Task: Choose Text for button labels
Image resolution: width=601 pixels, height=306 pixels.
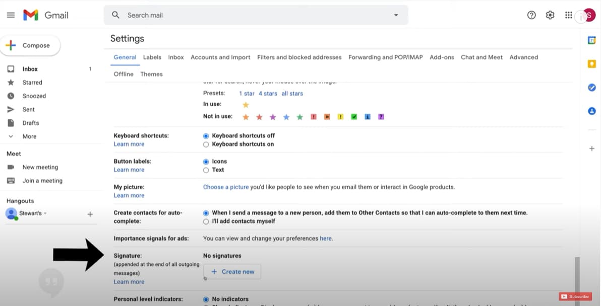Action: pyautogui.click(x=206, y=170)
